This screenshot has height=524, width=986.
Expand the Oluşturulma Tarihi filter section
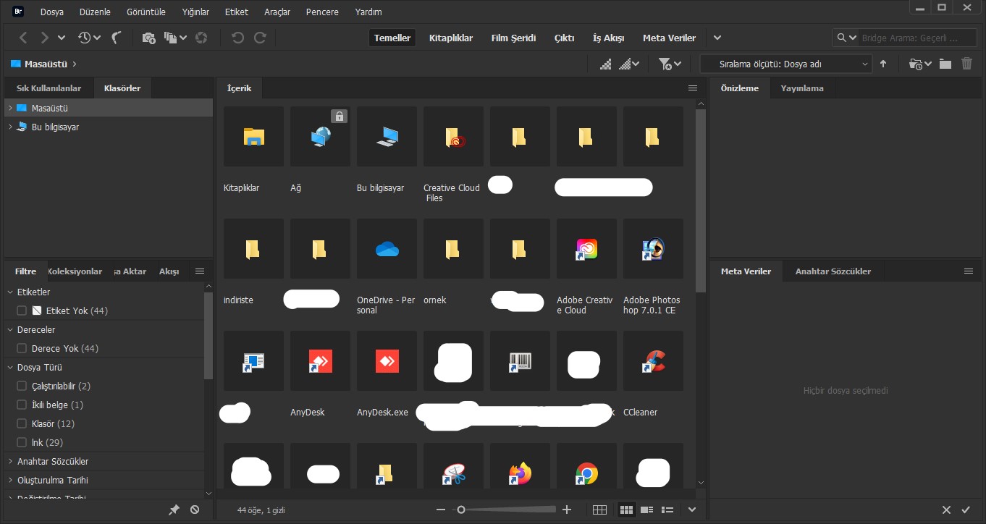point(10,480)
